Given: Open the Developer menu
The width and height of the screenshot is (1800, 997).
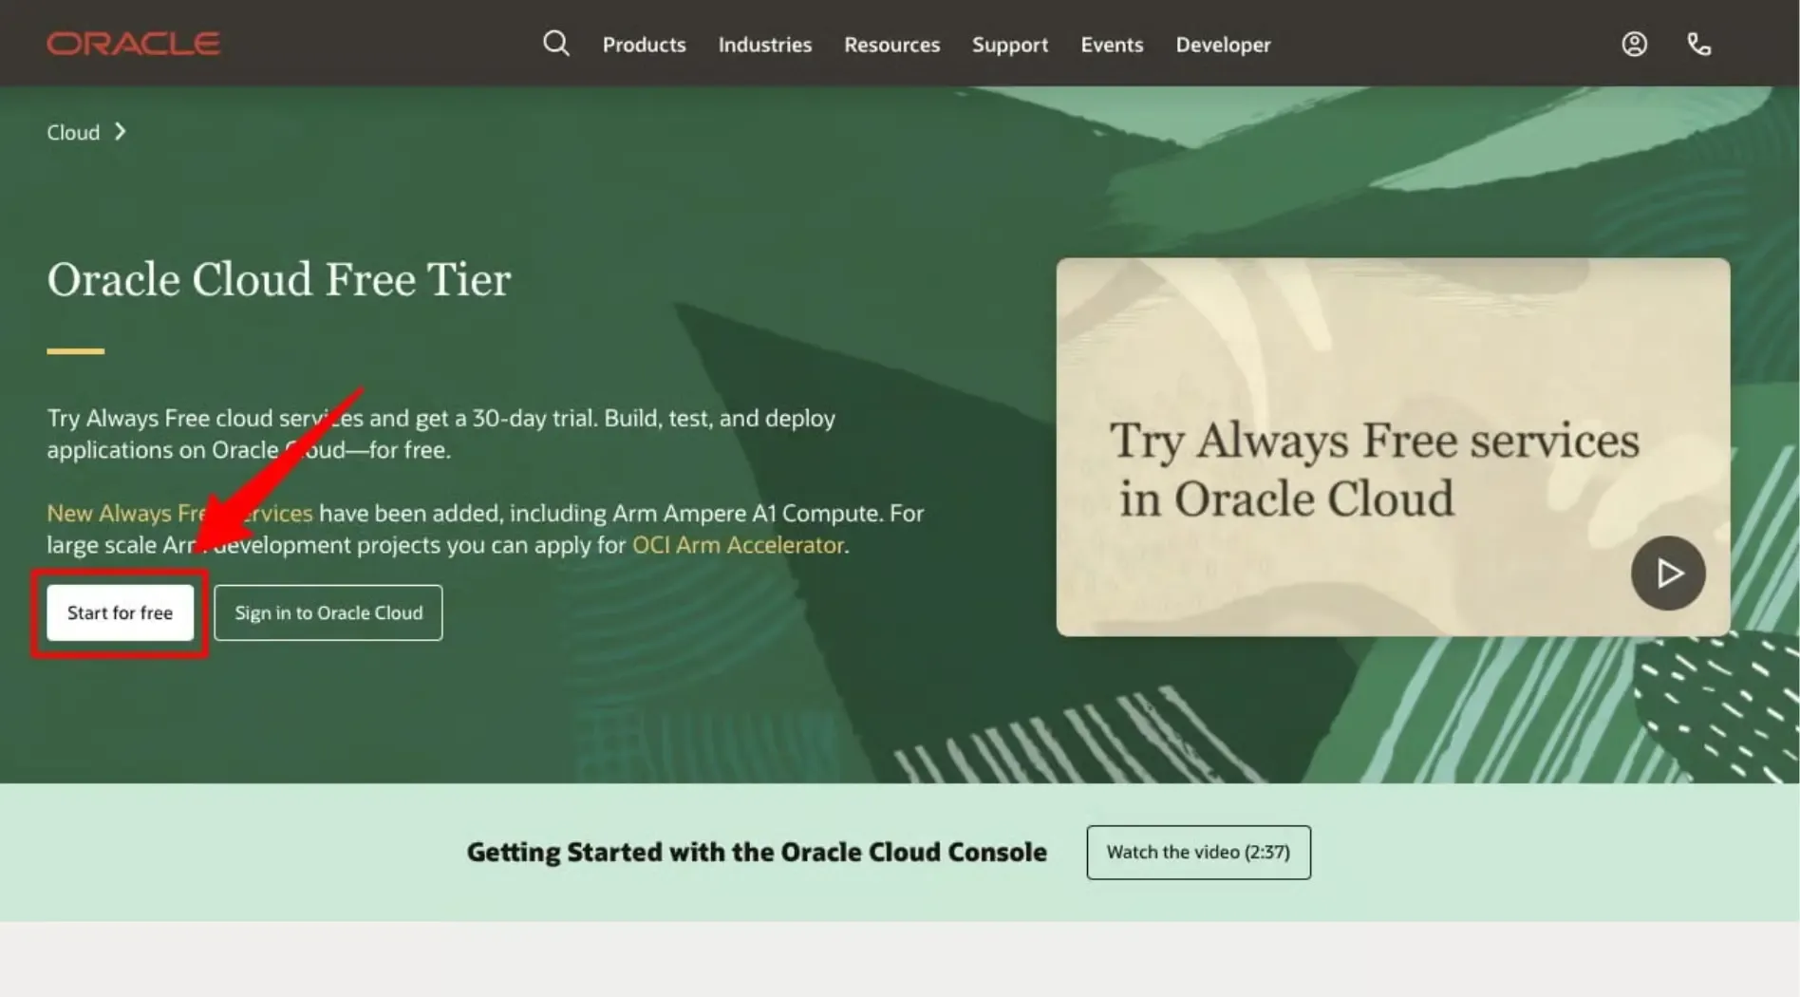Looking at the screenshot, I should (x=1223, y=45).
